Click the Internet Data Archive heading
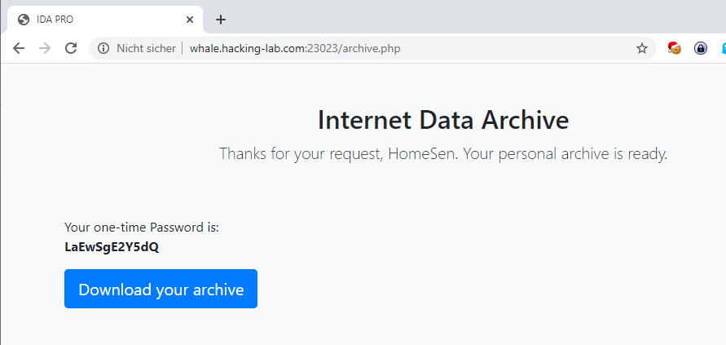 [443, 120]
